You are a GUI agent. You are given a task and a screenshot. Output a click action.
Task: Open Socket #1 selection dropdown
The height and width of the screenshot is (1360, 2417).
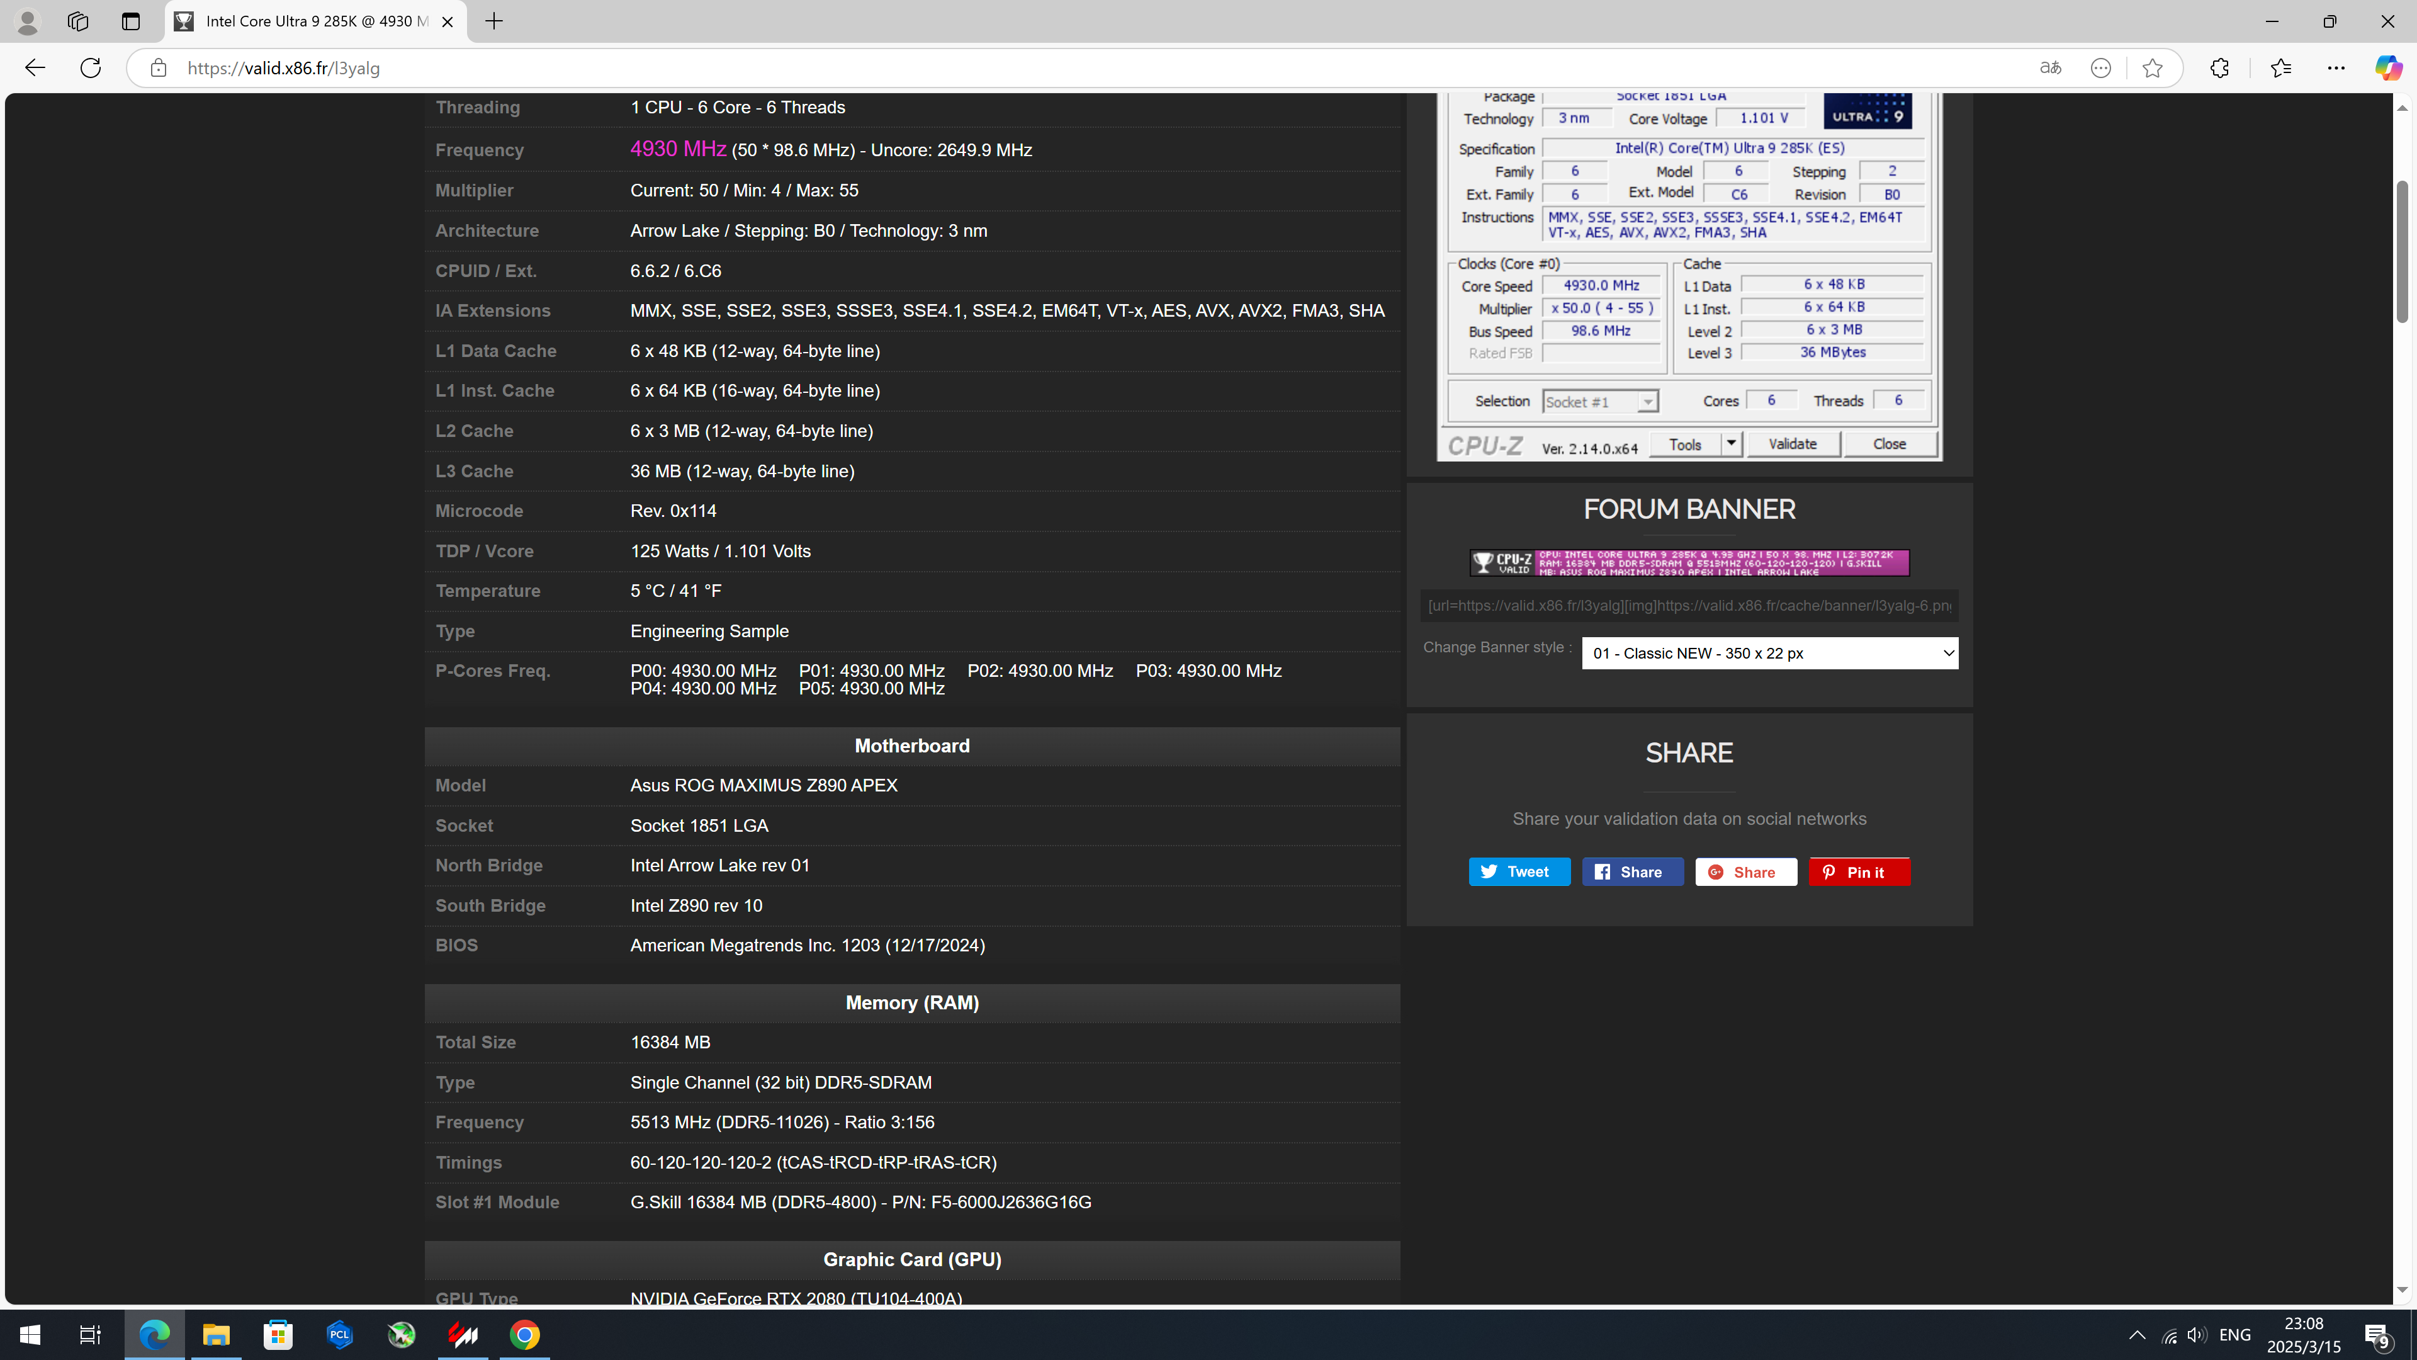pyautogui.click(x=1600, y=402)
